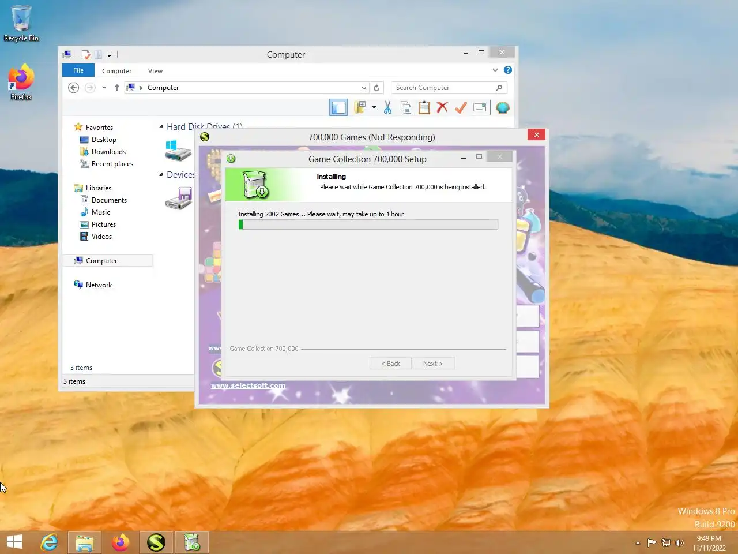Click the Up one level arrow
The image size is (738, 554).
pyautogui.click(x=117, y=88)
